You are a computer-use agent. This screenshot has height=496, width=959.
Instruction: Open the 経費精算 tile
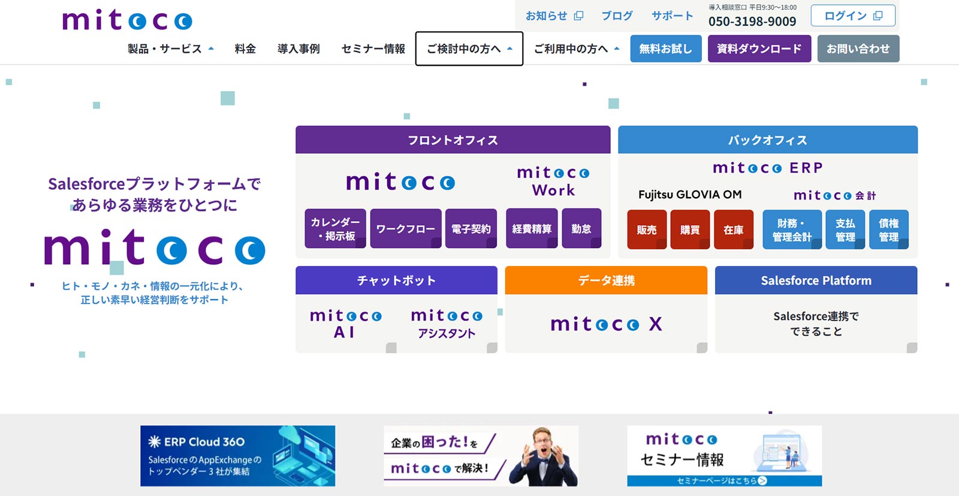[532, 228]
